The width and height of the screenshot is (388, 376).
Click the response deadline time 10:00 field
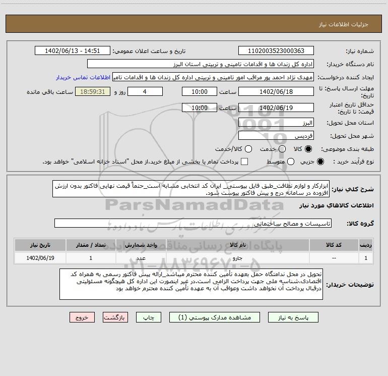pyautogui.click(x=200, y=91)
